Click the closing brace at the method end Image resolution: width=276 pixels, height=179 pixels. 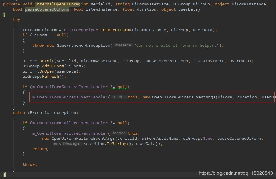tap(4, 175)
